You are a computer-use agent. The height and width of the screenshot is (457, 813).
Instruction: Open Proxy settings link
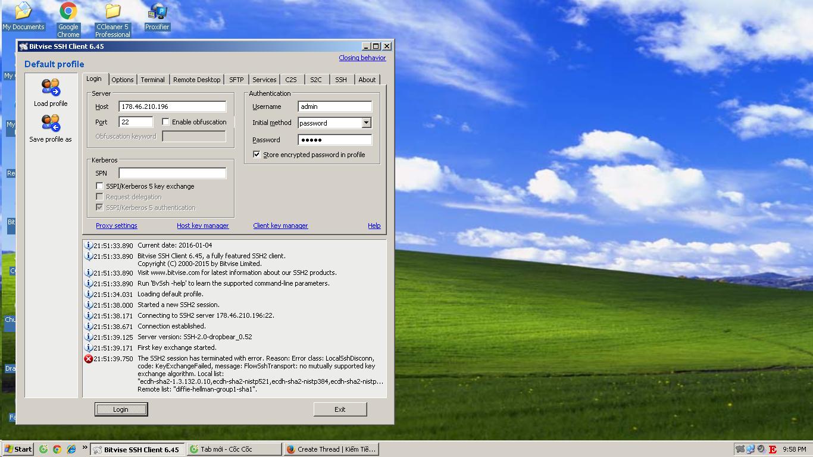tap(117, 226)
